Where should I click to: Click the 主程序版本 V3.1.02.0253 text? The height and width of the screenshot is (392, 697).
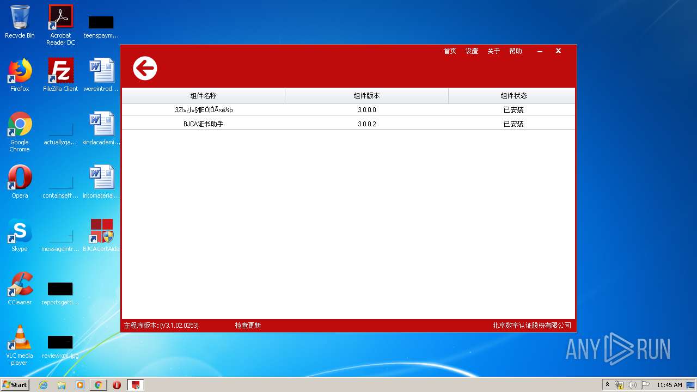161,326
